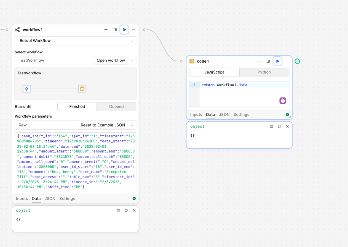Screen dimensions: 348x247
Task: Click the workflow1 input connector dot
Action: pyautogui.click(x=7, y=30)
